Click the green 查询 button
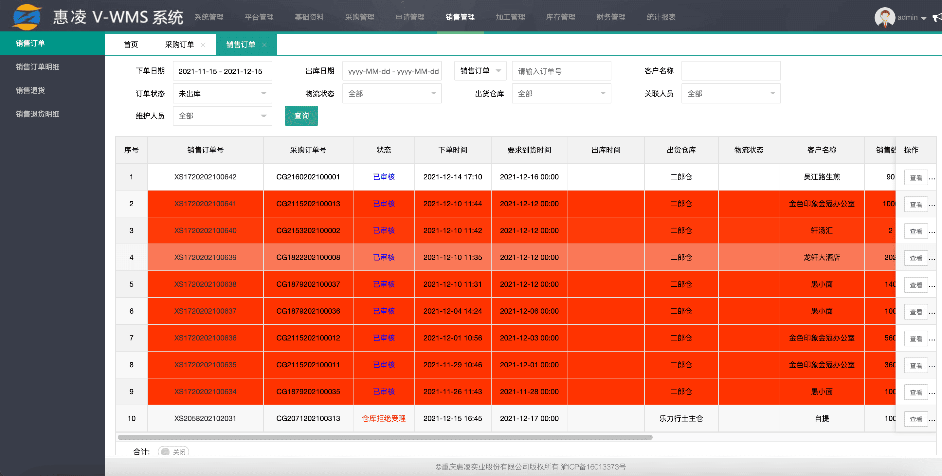This screenshot has height=476, width=942. (301, 116)
